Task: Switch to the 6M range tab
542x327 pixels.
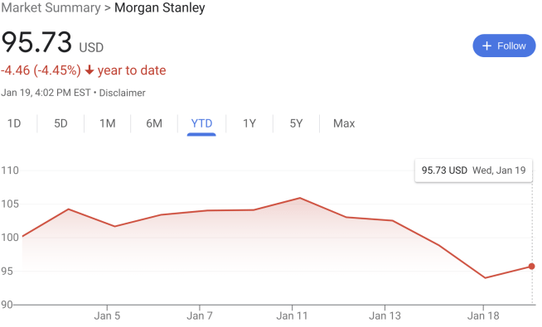Action: pyautogui.click(x=154, y=123)
